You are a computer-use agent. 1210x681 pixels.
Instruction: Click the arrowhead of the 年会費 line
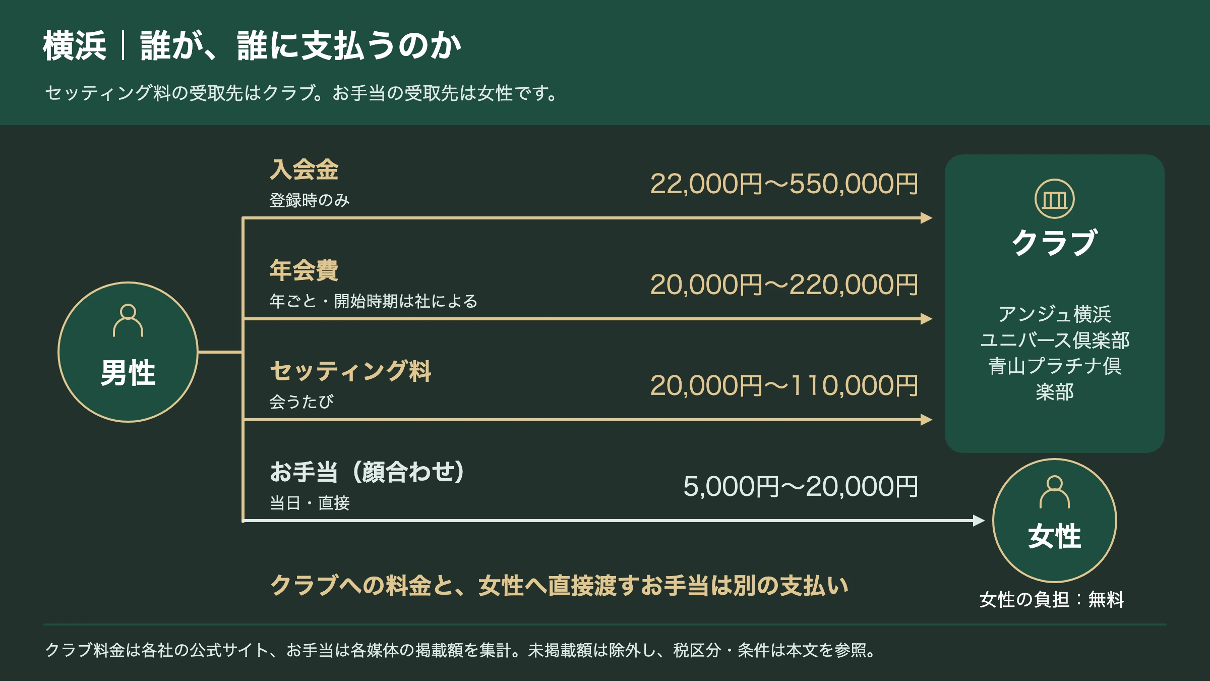[x=926, y=319]
